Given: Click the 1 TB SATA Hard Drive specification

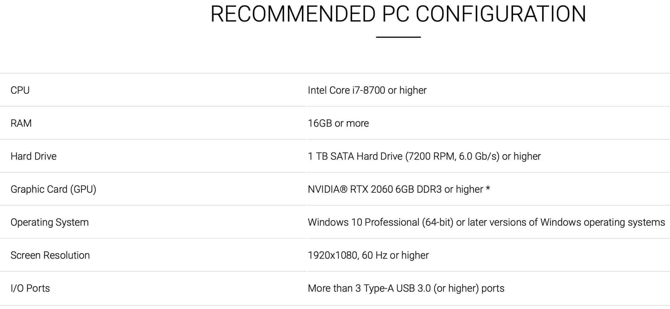Looking at the screenshot, I should (x=424, y=156).
